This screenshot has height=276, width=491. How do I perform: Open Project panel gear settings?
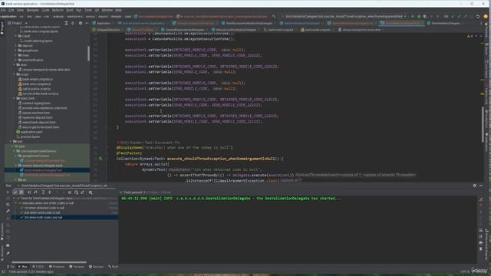pos(81,23)
